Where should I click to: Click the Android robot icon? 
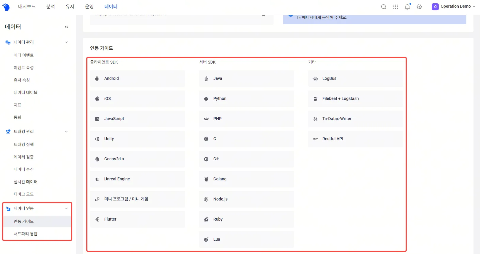(x=97, y=79)
